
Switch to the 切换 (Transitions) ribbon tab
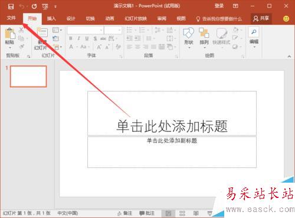point(90,19)
